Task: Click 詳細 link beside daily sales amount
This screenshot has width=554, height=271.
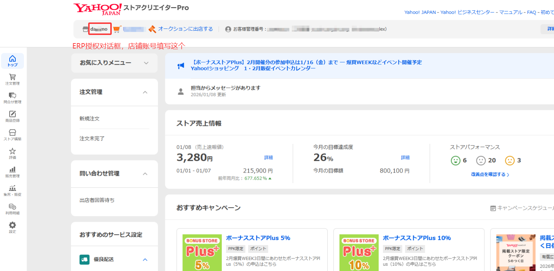Action: pyautogui.click(x=268, y=158)
